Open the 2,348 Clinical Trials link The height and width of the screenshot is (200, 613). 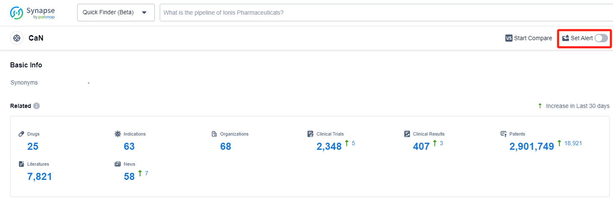pyautogui.click(x=329, y=146)
